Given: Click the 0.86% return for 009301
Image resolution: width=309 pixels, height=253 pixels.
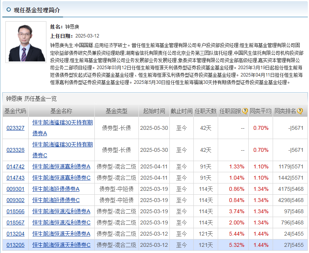Looking at the screenshot, I should (236, 189).
